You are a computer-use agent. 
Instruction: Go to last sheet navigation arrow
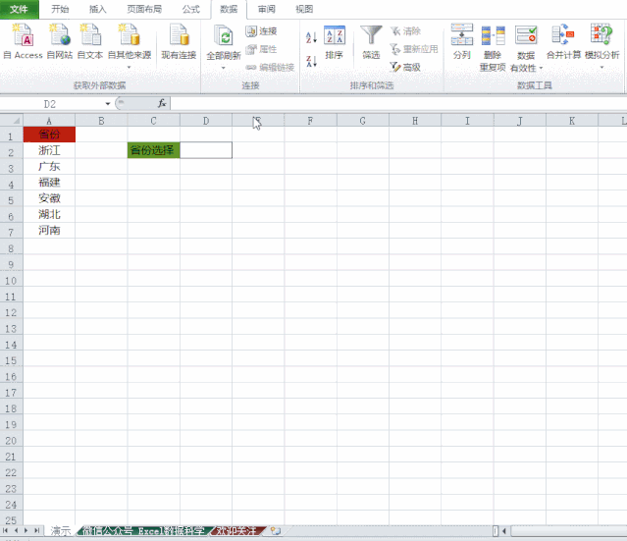36,530
